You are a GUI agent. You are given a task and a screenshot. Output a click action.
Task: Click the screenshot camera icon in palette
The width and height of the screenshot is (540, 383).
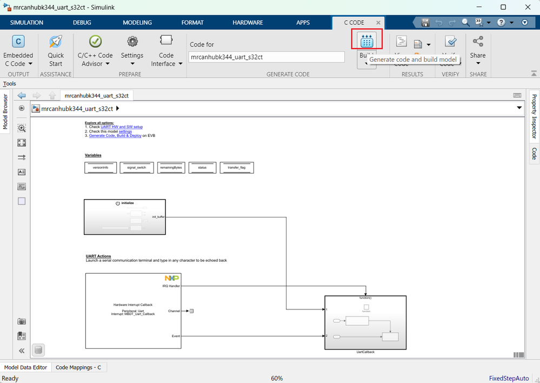22,321
